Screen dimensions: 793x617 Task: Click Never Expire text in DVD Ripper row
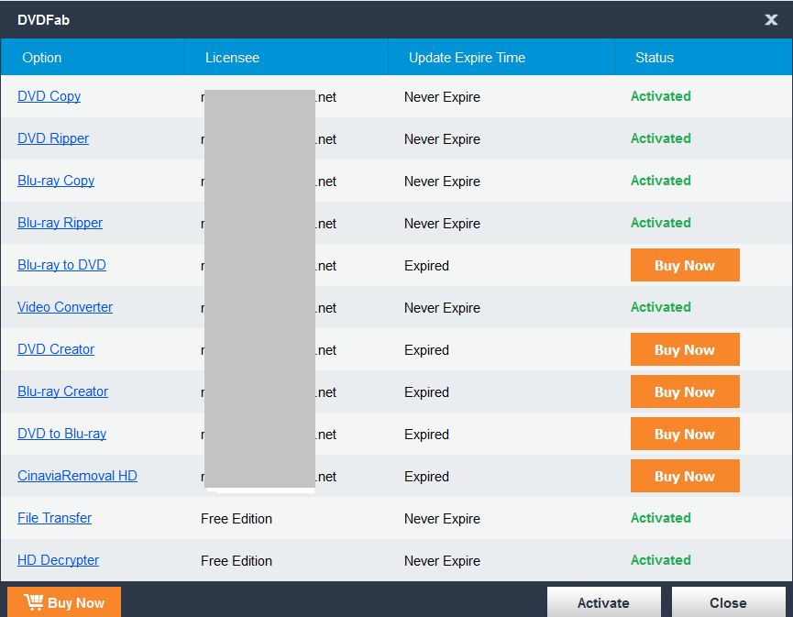point(442,139)
